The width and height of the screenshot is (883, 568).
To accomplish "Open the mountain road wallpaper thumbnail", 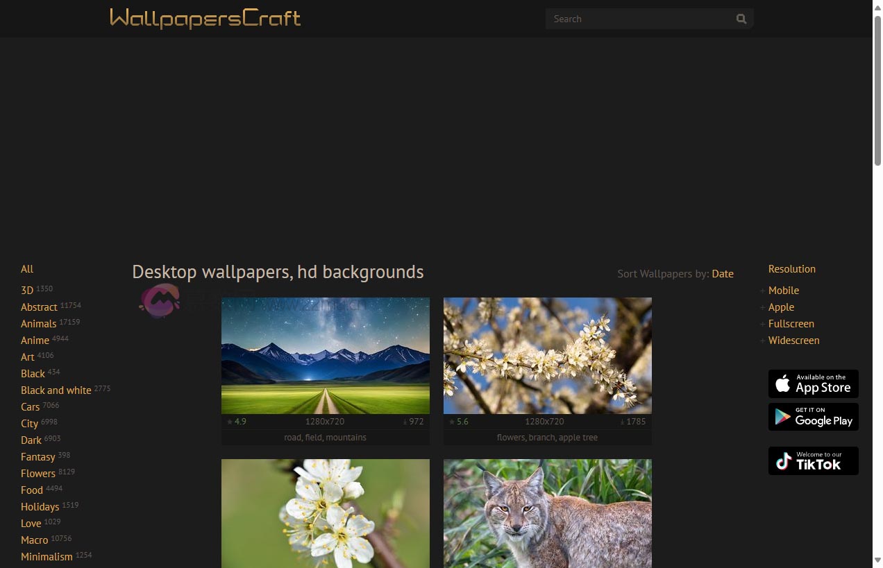I will [325, 355].
